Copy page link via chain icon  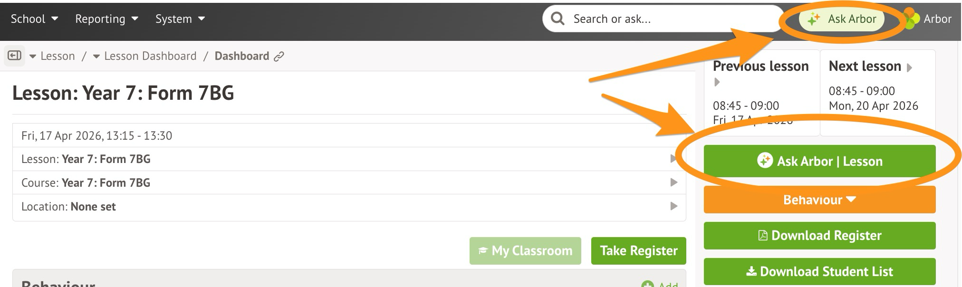coord(279,57)
